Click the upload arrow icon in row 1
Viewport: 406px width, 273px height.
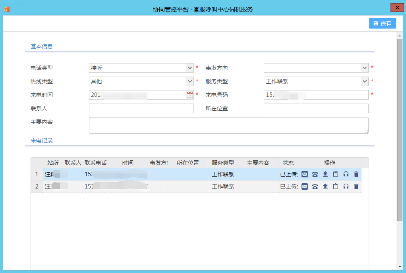tap(325, 174)
